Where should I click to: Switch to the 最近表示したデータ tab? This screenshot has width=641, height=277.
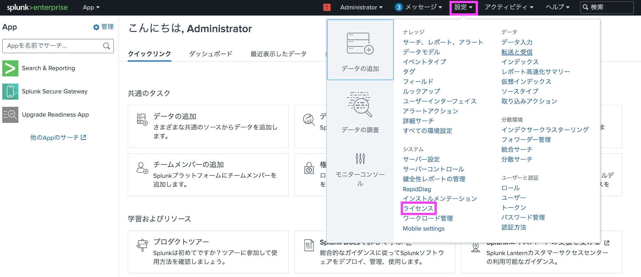coord(278,54)
